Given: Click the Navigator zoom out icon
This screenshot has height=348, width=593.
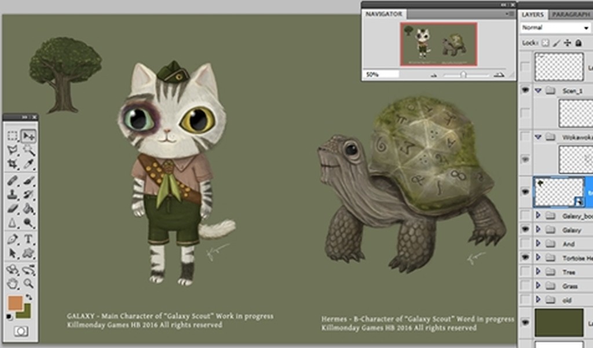Looking at the screenshot, I should 434,75.
